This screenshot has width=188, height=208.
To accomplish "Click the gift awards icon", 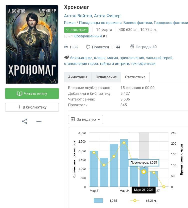I will [x=132, y=47].
